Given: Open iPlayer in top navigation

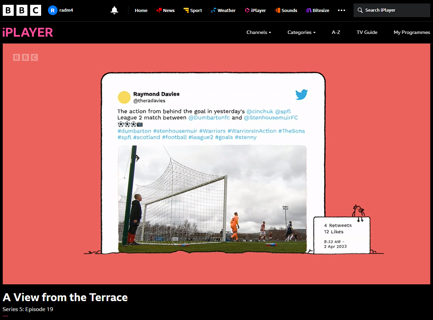Looking at the screenshot, I should (x=256, y=10).
